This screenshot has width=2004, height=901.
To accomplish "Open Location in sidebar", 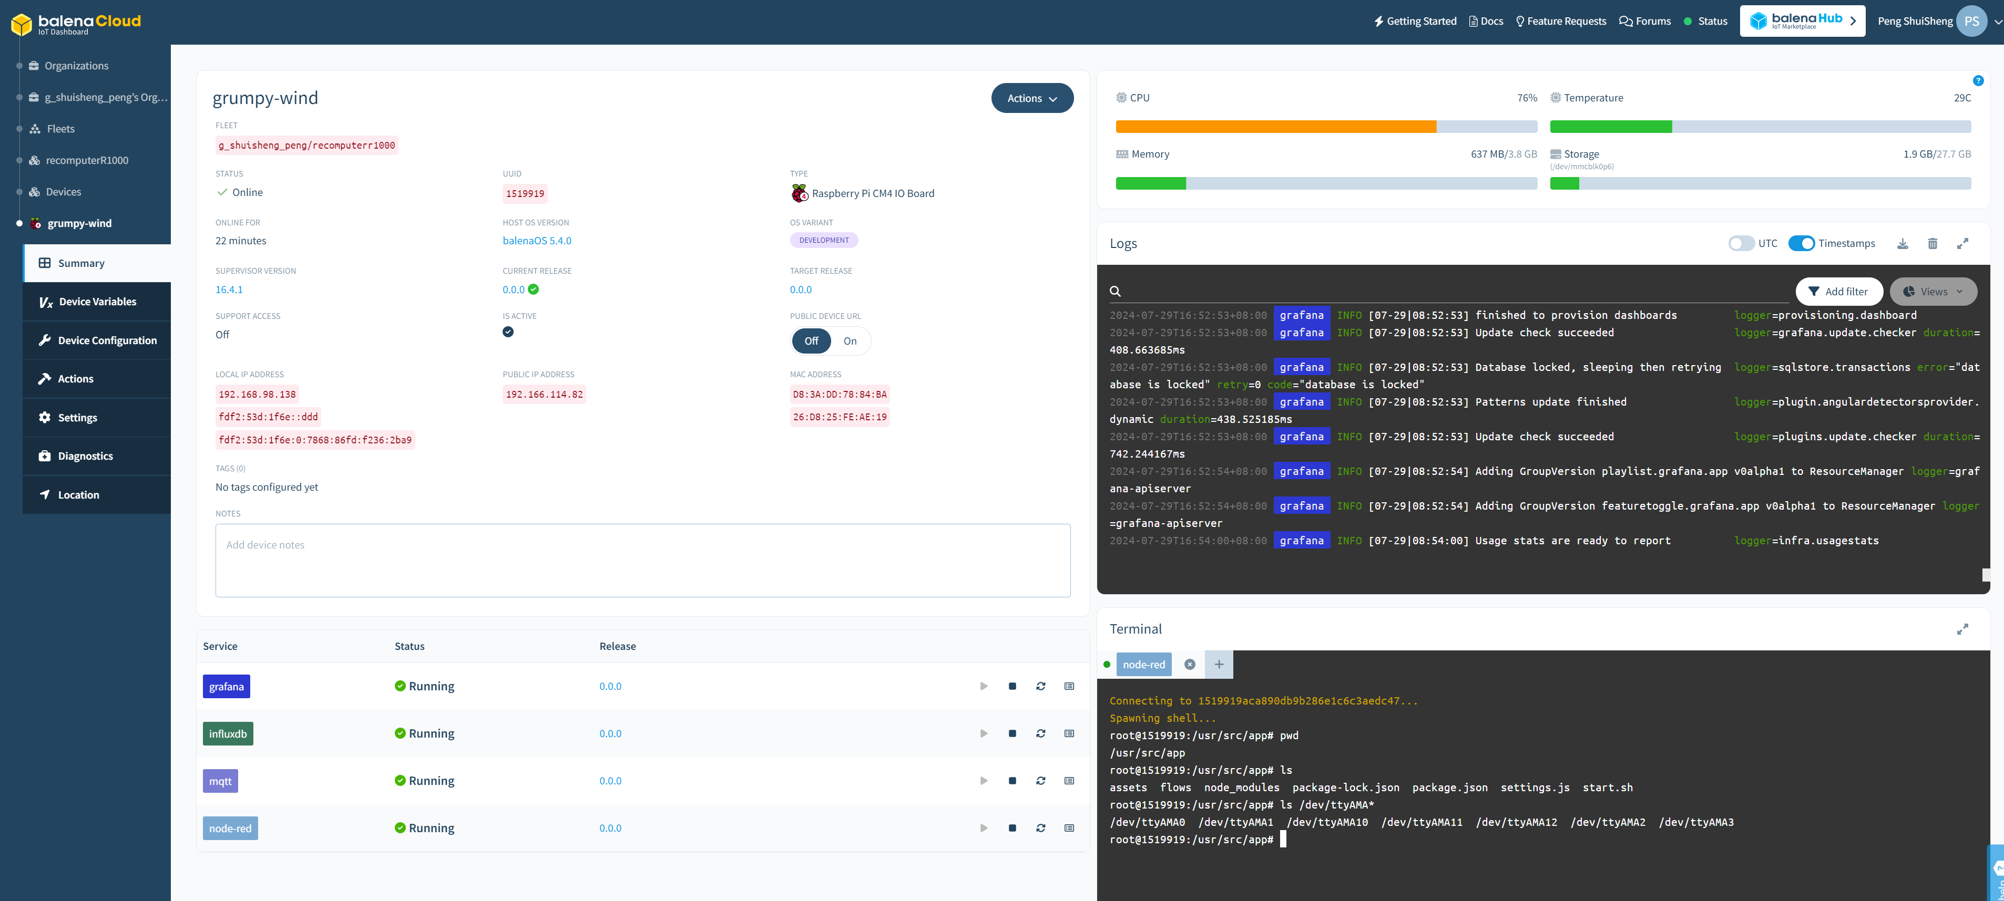I will [96, 495].
